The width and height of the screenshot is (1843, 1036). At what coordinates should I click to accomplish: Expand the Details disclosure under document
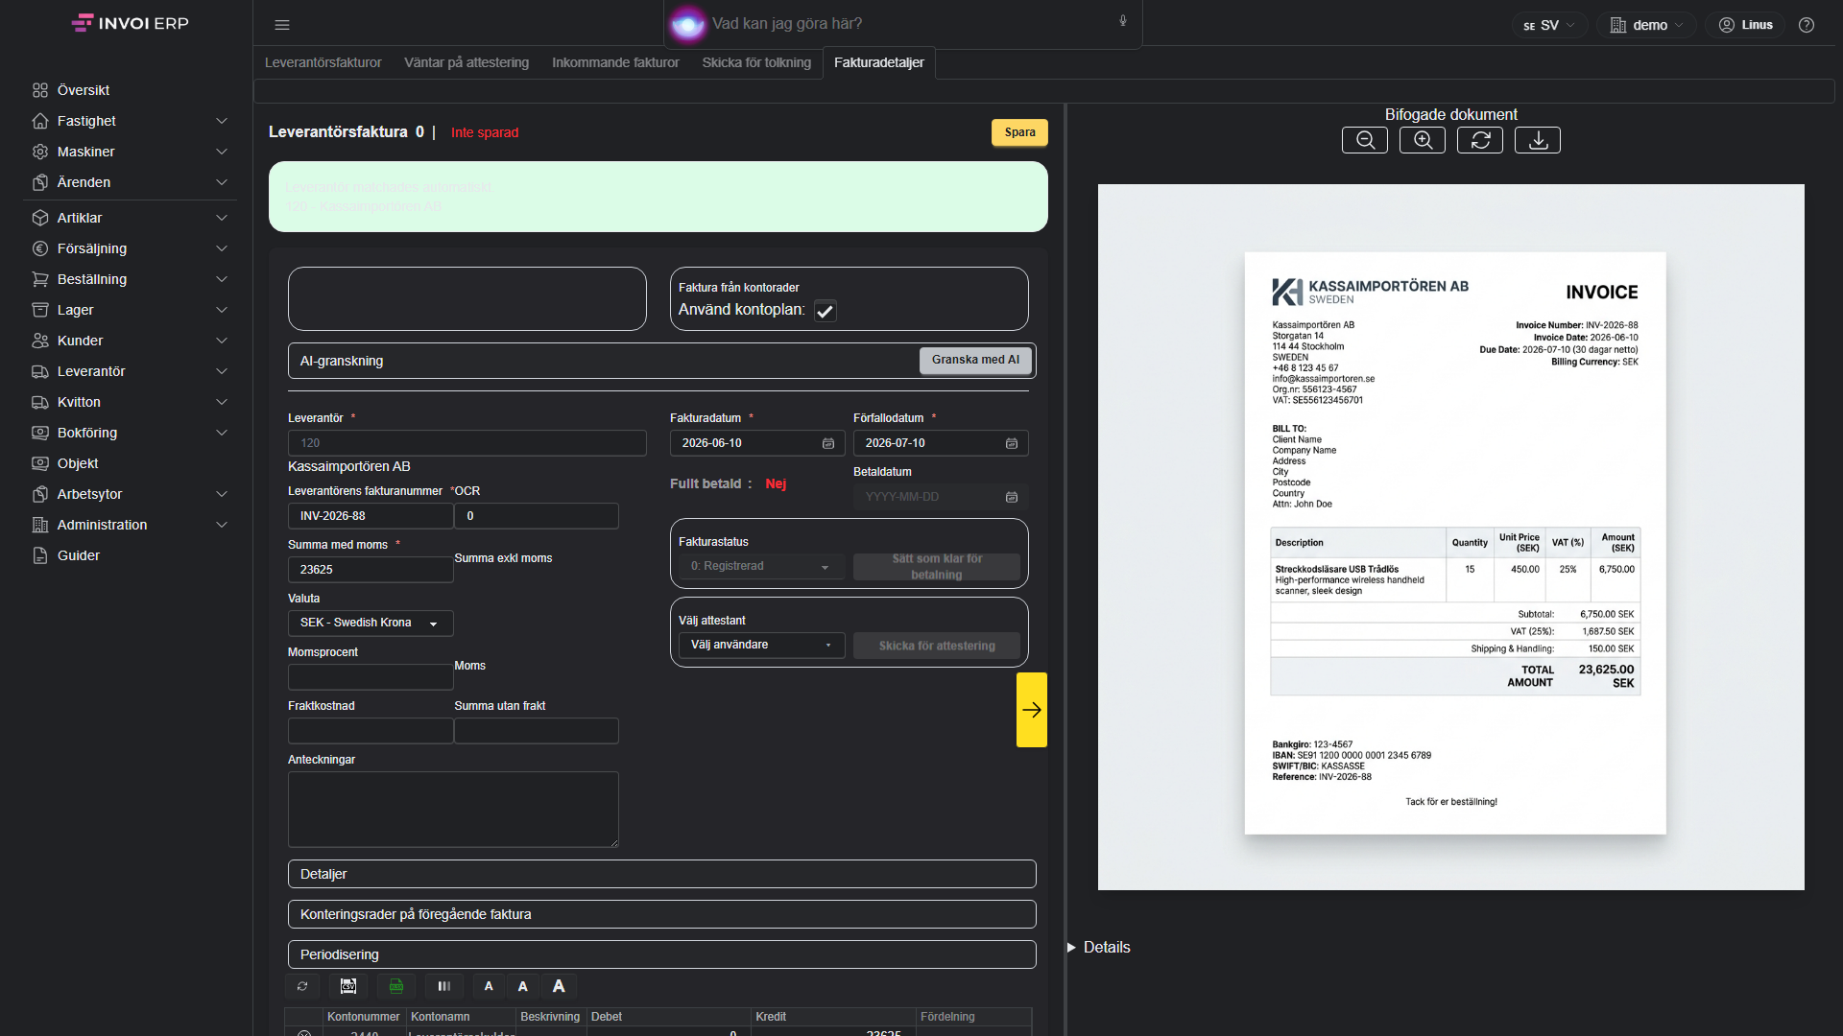1099,947
